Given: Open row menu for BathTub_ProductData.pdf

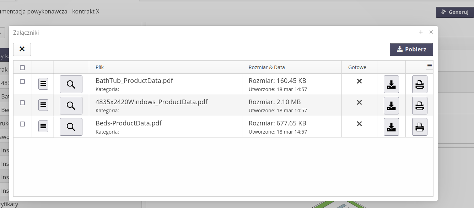Looking at the screenshot, I should click(43, 84).
